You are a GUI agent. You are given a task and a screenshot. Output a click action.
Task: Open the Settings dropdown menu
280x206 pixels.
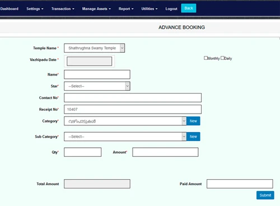point(35,9)
